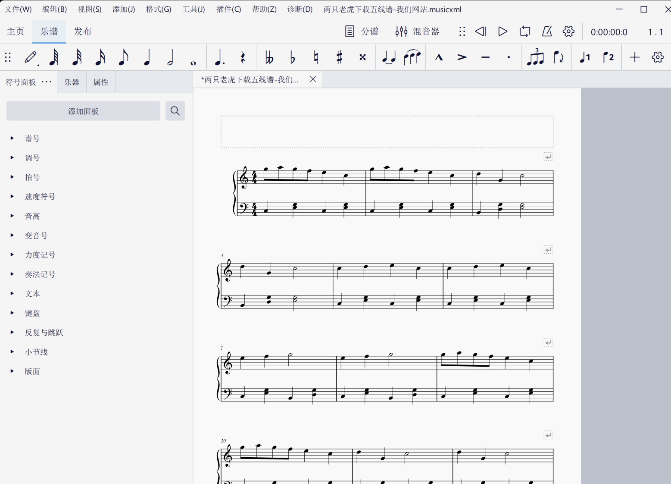The height and width of the screenshot is (484, 671).
Task: Rewind playback to start
Action: 481,31
